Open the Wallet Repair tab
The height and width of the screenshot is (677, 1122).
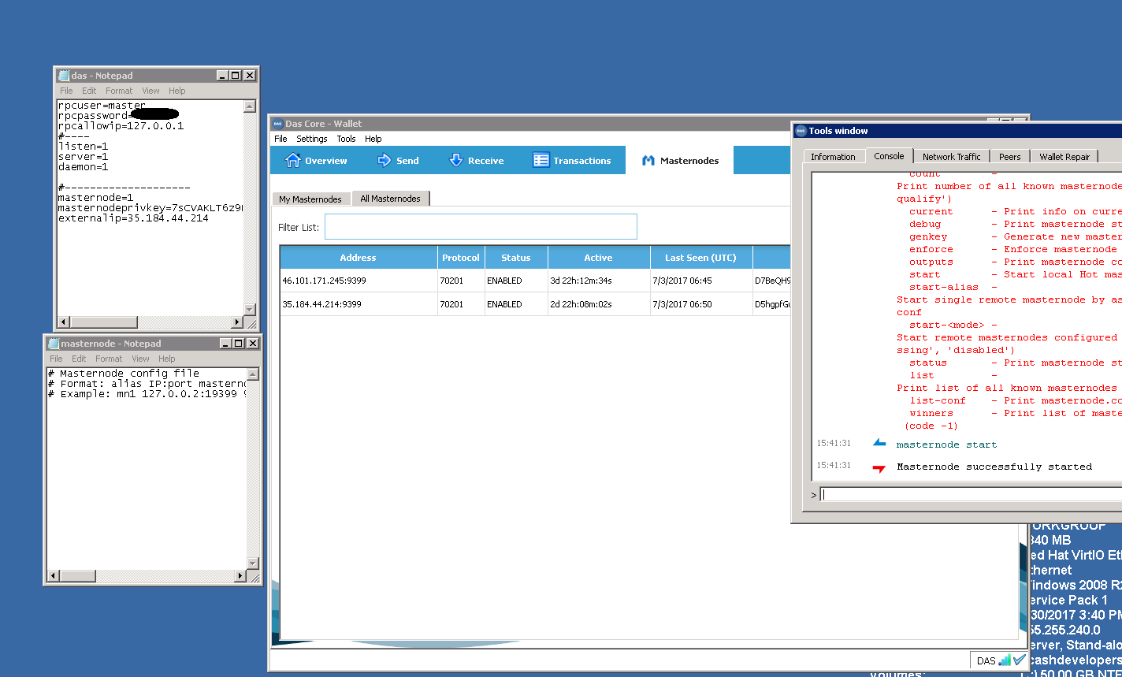click(1064, 157)
